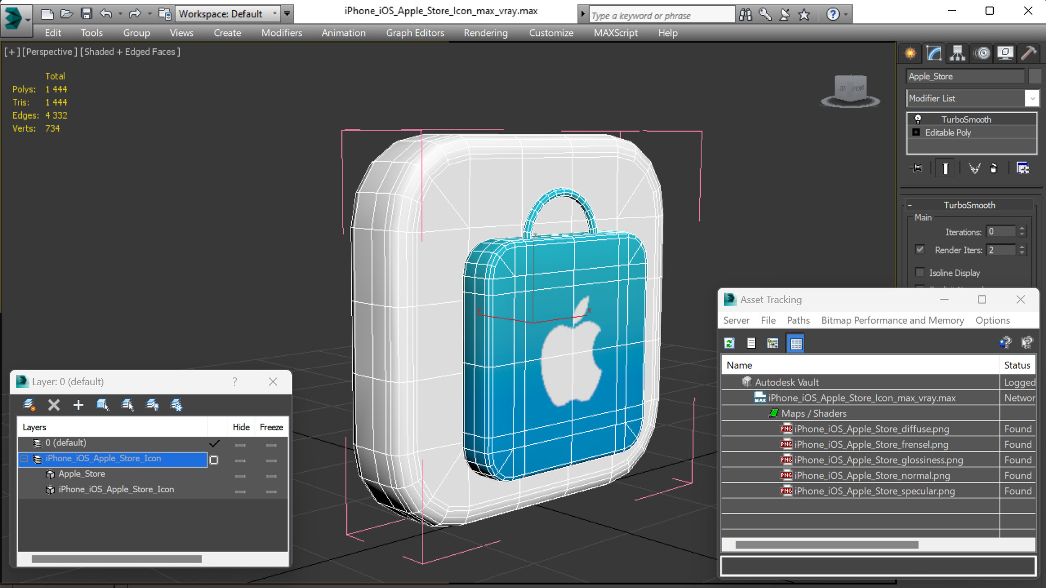The width and height of the screenshot is (1046, 588).
Task: Toggle Show End Result button
Action: click(945, 168)
